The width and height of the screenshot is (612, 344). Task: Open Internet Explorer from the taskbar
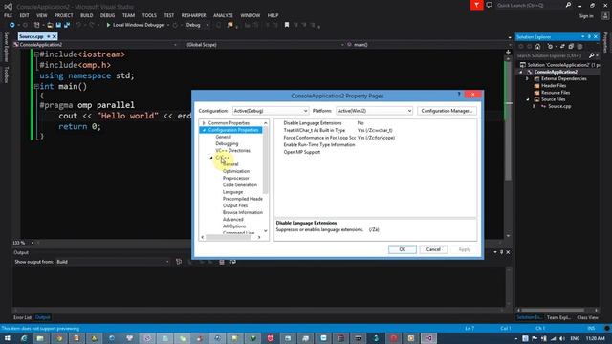24,338
